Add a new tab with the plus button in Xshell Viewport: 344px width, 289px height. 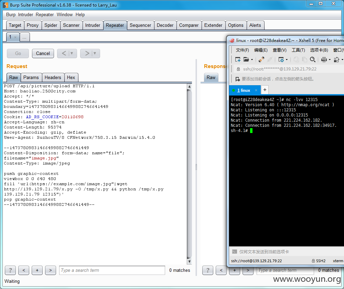tap(265, 90)
